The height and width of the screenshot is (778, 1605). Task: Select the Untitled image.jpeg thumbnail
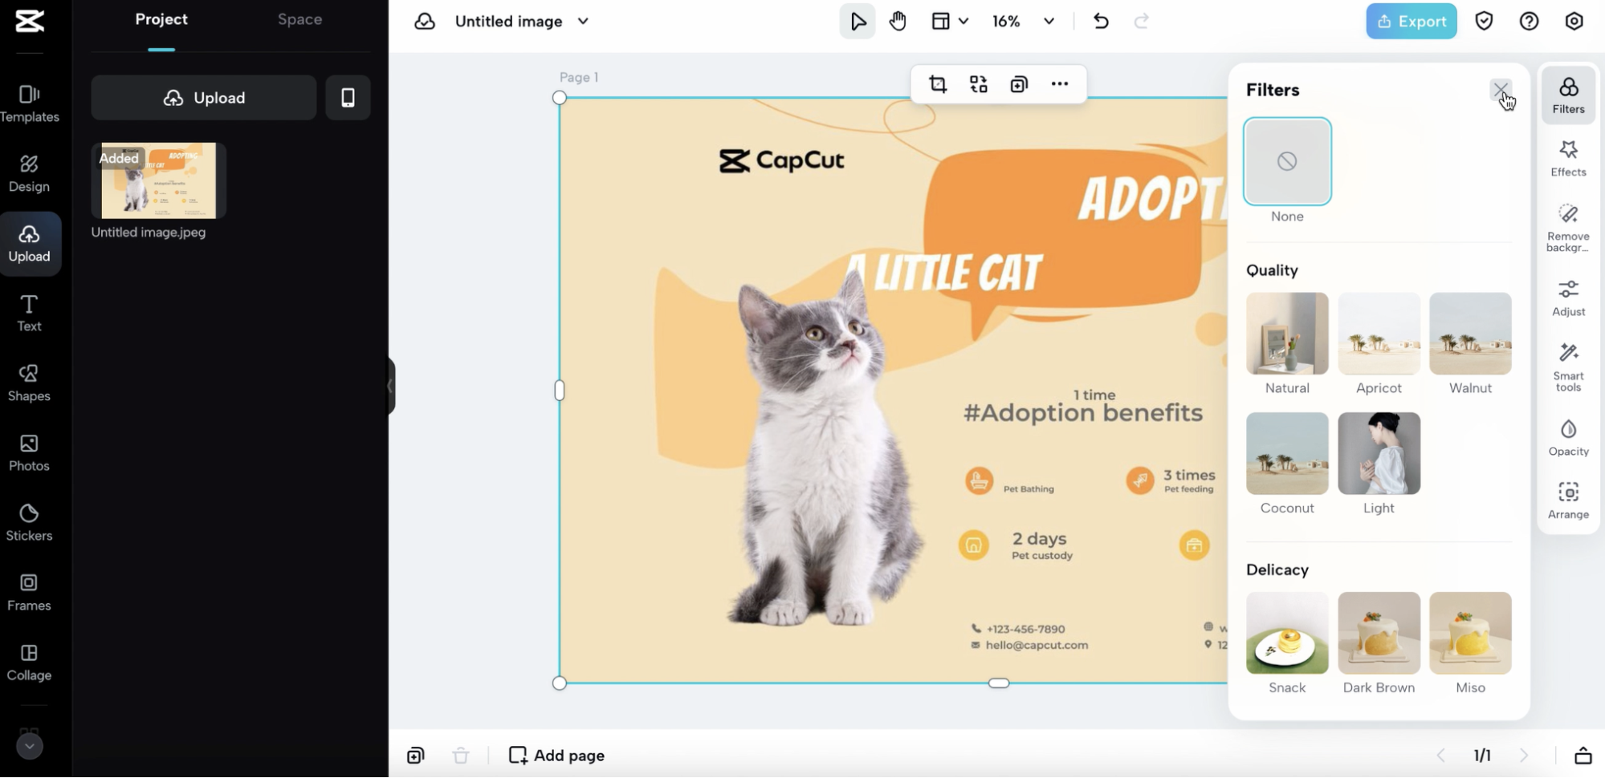pos(158,181)
